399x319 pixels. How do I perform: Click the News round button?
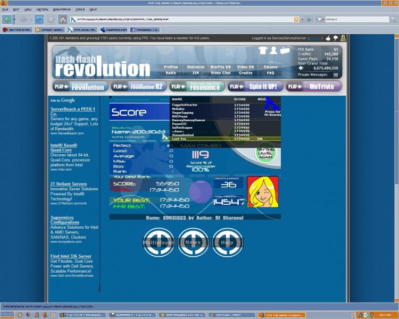coord(193,242)
